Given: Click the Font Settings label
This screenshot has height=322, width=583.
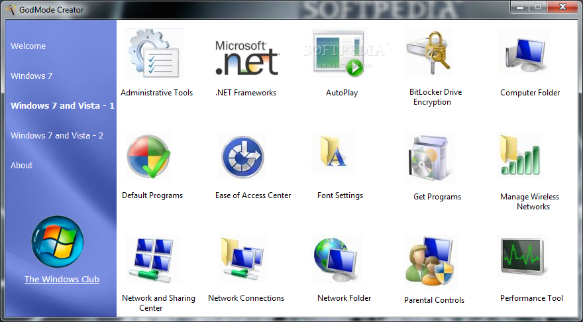Looking at the screenshot, I should click(x=341, y=195).
